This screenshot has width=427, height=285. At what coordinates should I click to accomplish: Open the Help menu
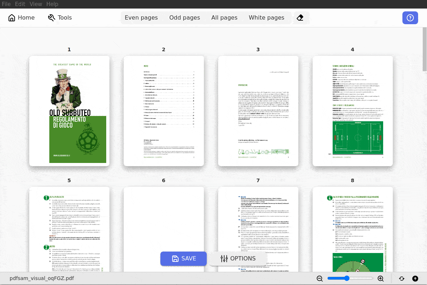tap(52, 4)
